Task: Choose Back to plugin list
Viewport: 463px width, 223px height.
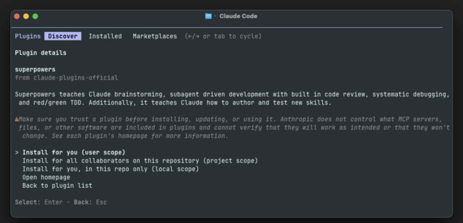Action: click(x=57, y=185)
